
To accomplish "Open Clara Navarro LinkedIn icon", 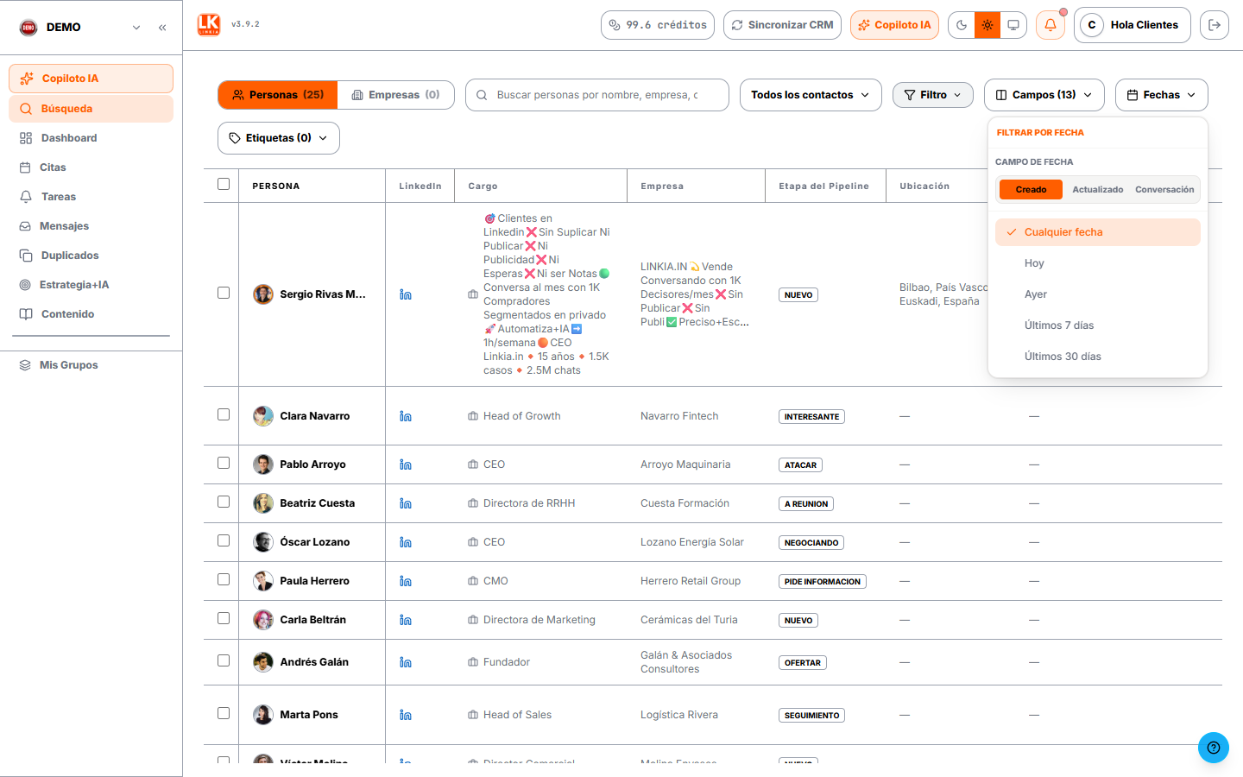I will 406,416.
